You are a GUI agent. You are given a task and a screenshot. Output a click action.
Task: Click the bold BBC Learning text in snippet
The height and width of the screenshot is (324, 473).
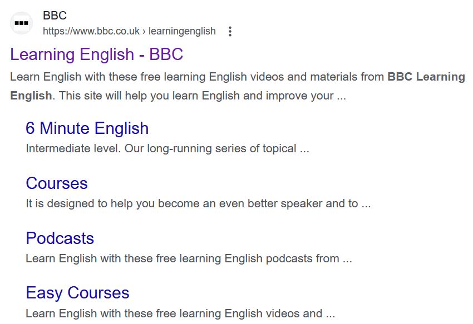point(426,77)
